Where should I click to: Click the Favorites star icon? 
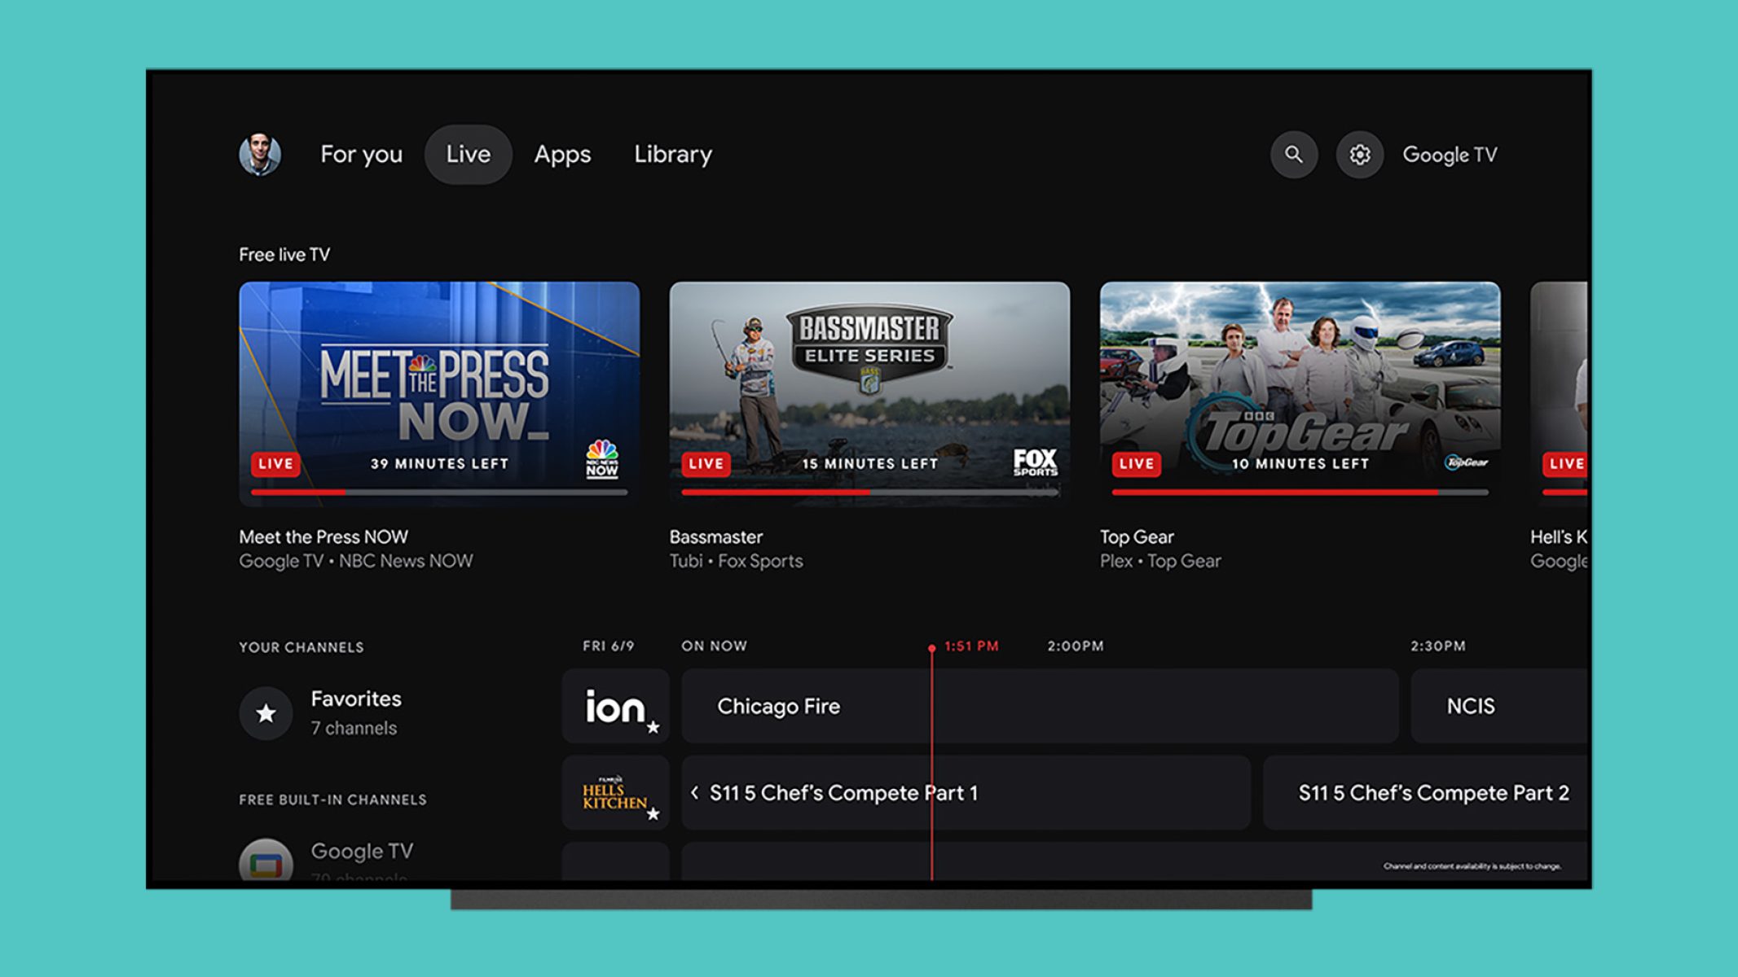click(x=266, y=714)
